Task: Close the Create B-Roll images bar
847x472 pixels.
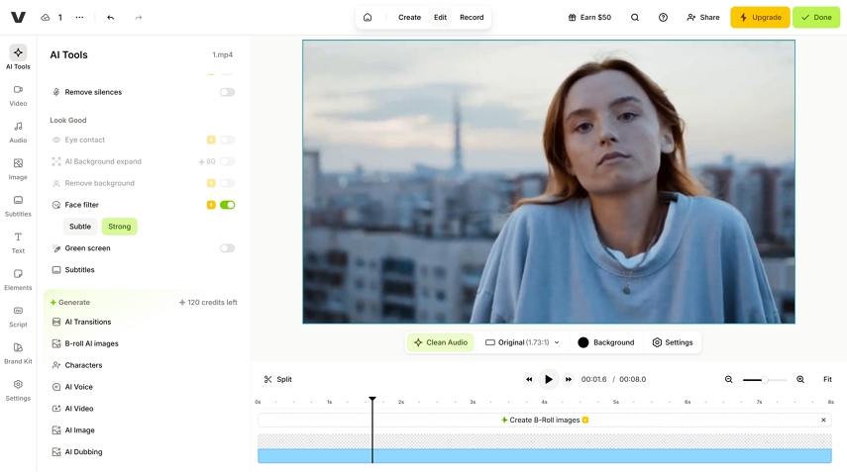Action: pyautogui.click(x=823, y=420)
